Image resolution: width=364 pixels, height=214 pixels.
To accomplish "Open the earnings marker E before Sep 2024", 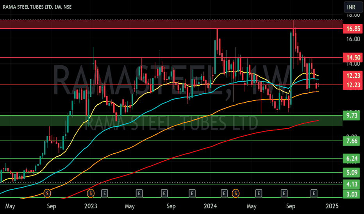I will pos(284,193).
